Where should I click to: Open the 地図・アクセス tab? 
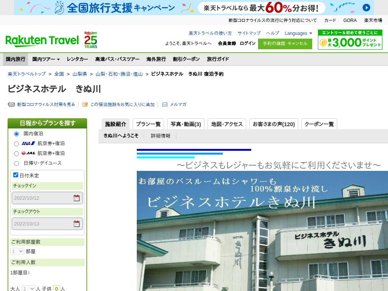coord(227,124)
